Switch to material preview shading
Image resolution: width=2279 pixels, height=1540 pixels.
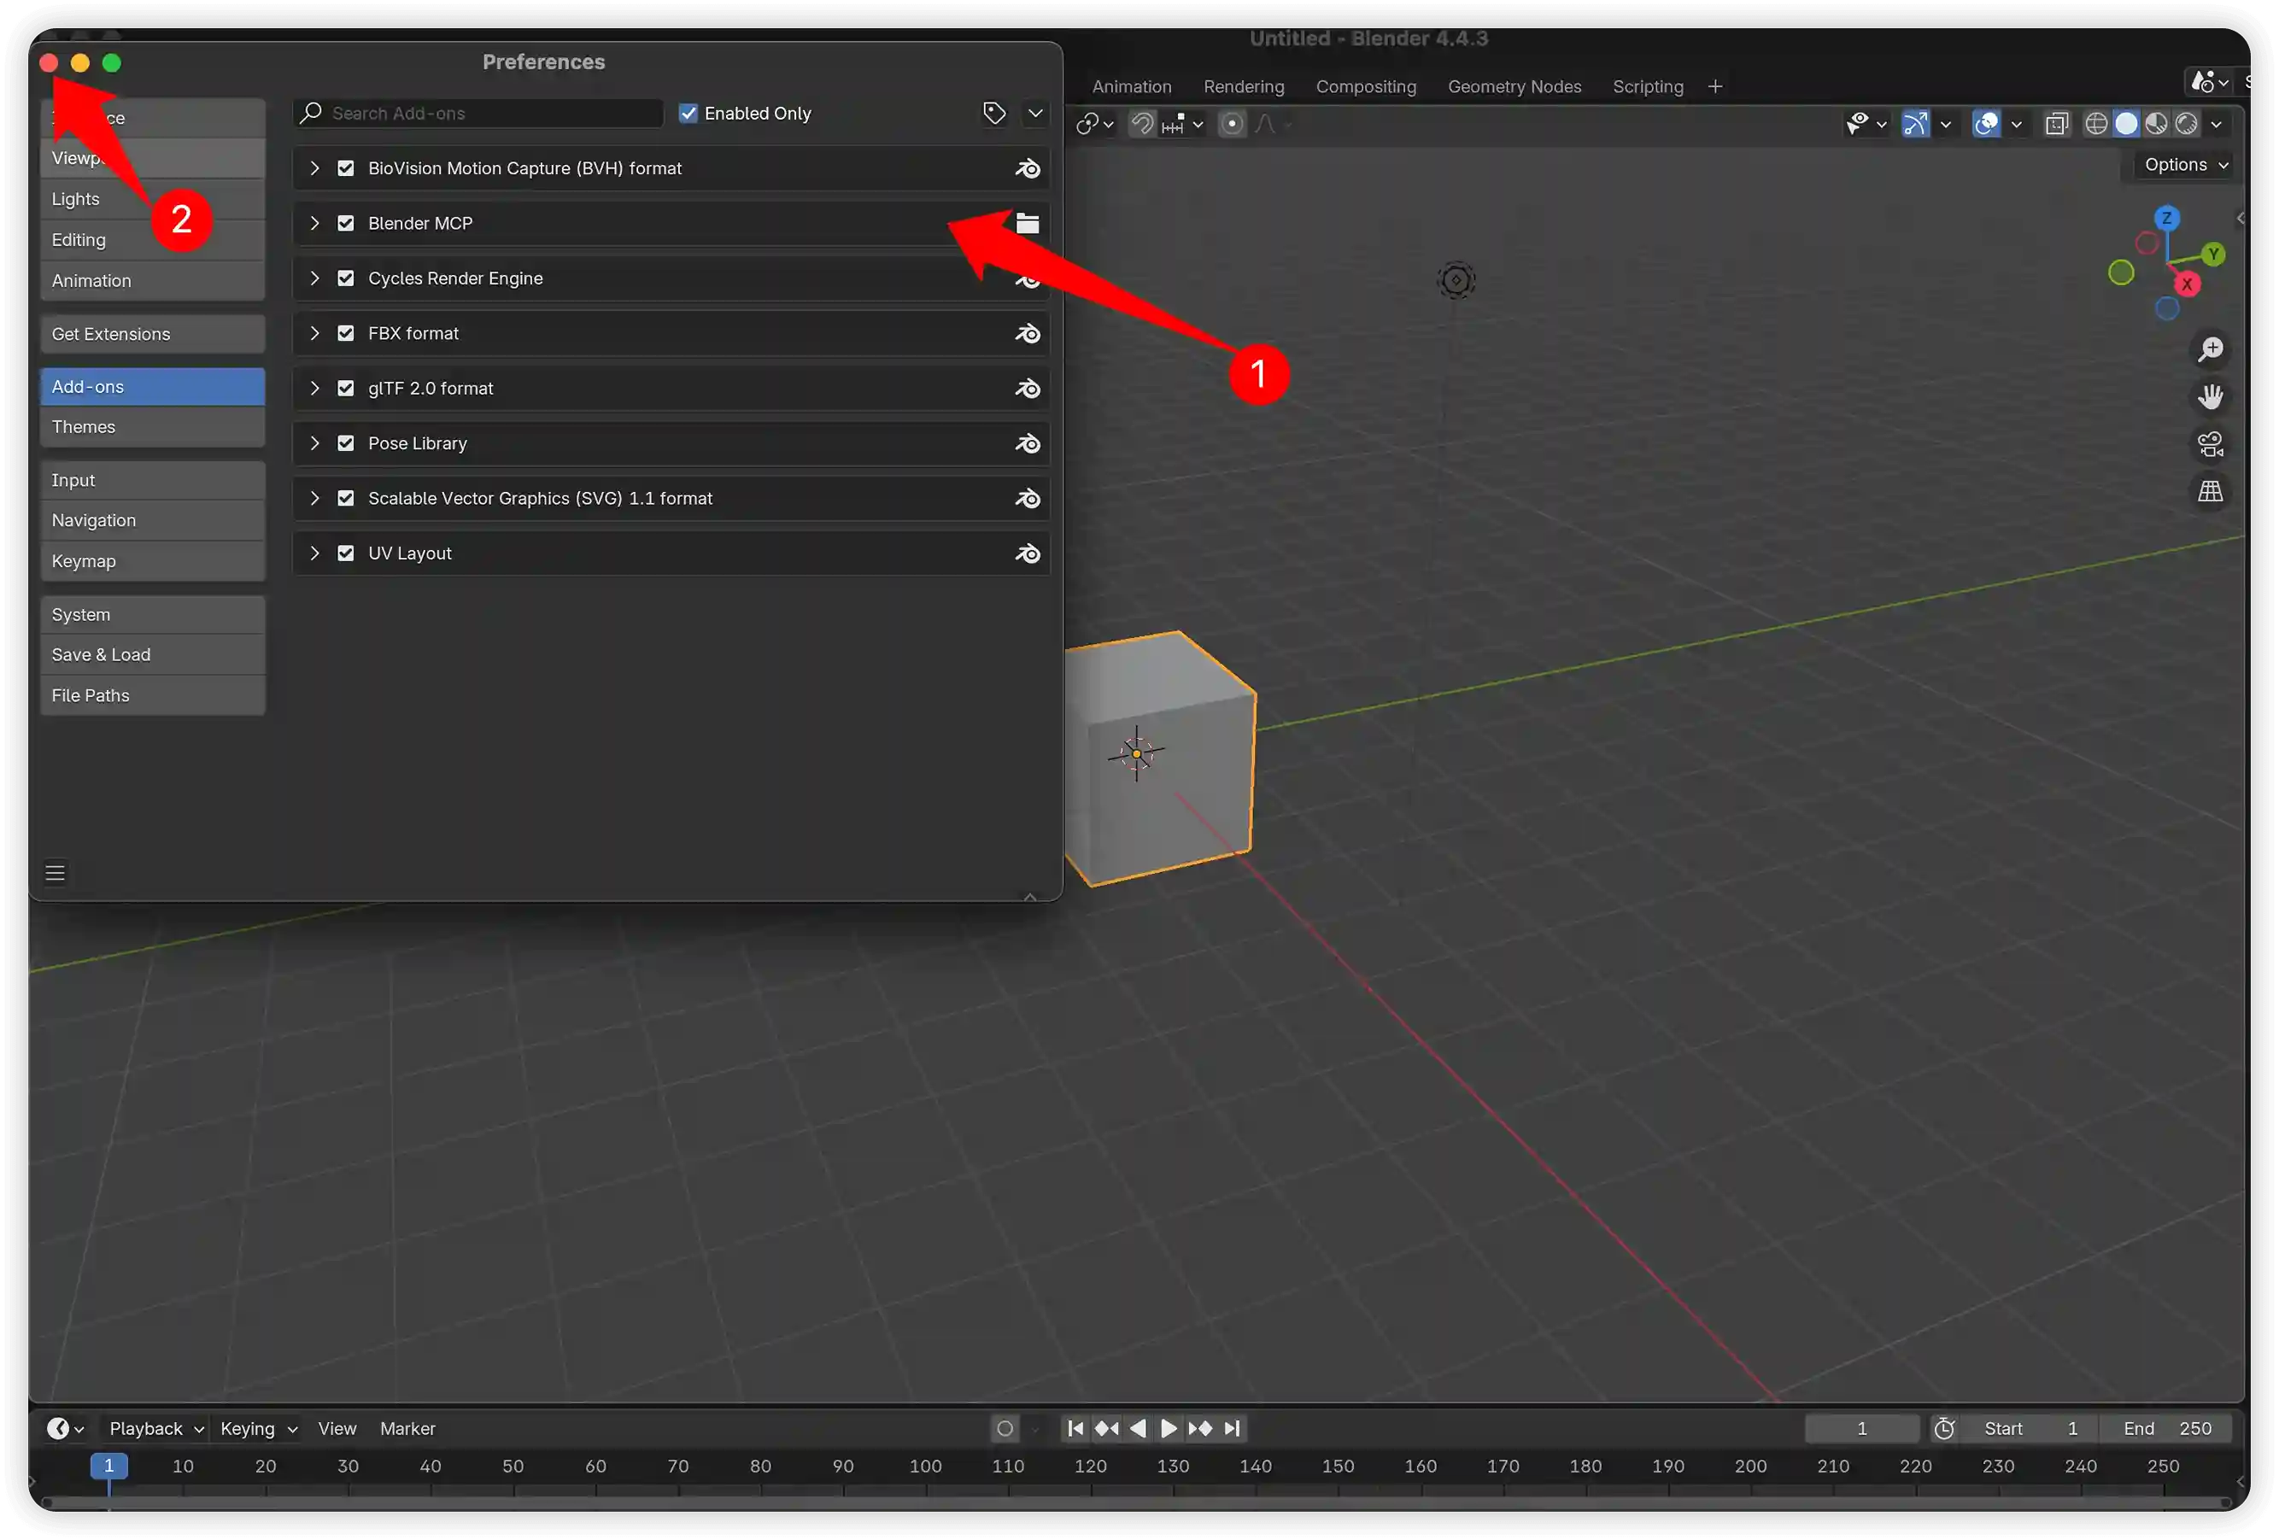(x=2156, y=125)
